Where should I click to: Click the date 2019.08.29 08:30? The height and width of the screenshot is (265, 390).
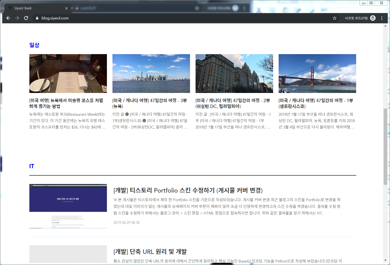coord(127,223)
